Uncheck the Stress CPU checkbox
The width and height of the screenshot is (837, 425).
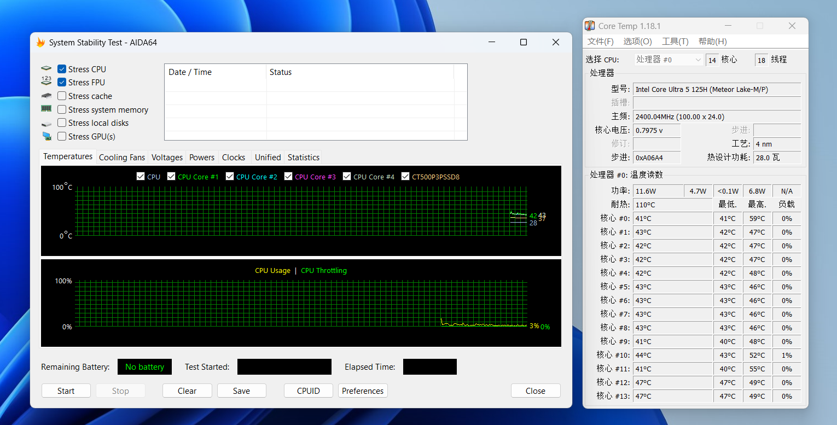[x=62, y=69]
